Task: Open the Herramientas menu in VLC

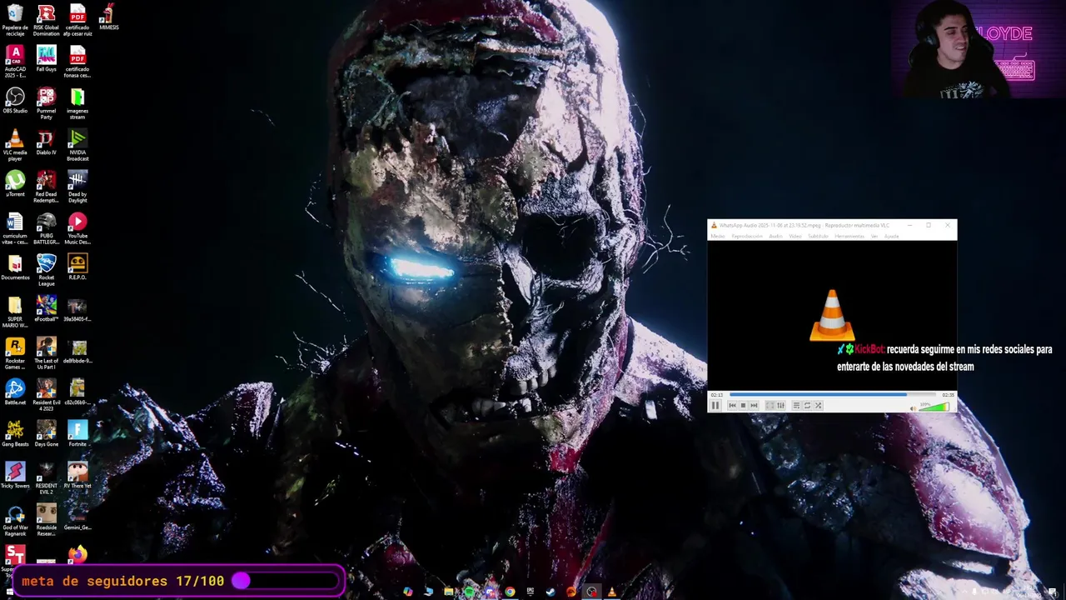Action: coord(849,237)
